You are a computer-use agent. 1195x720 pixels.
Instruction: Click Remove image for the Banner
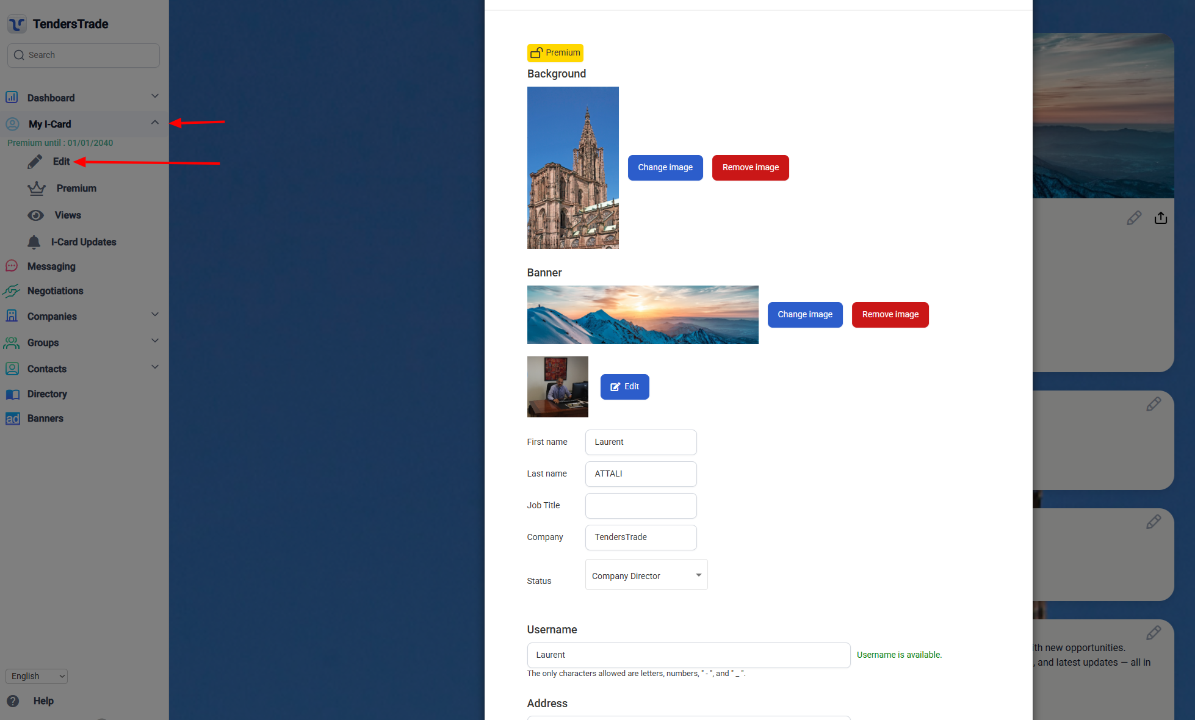coord(890,315)
